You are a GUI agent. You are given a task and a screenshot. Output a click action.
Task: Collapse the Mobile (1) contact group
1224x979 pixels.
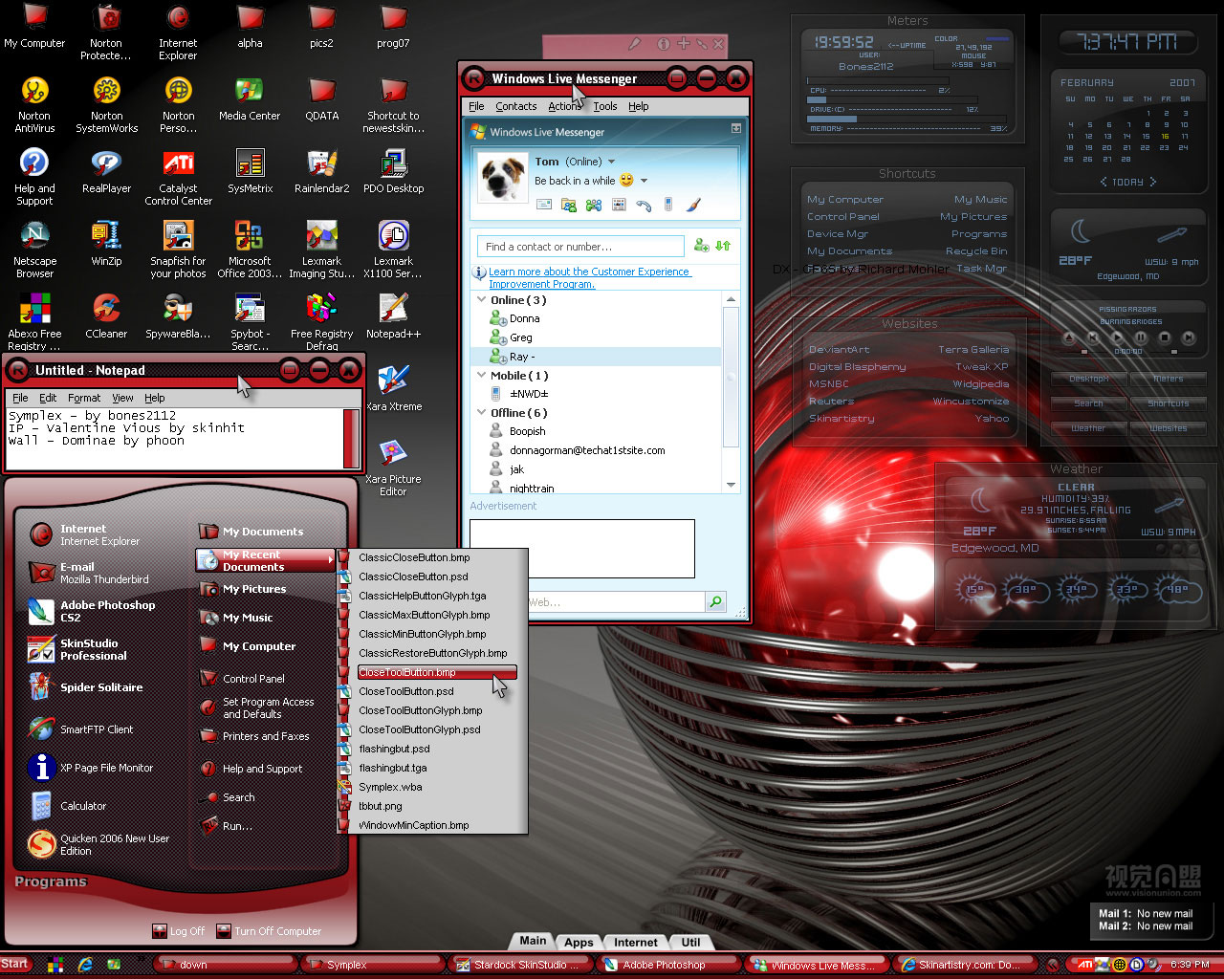(482, 375)
